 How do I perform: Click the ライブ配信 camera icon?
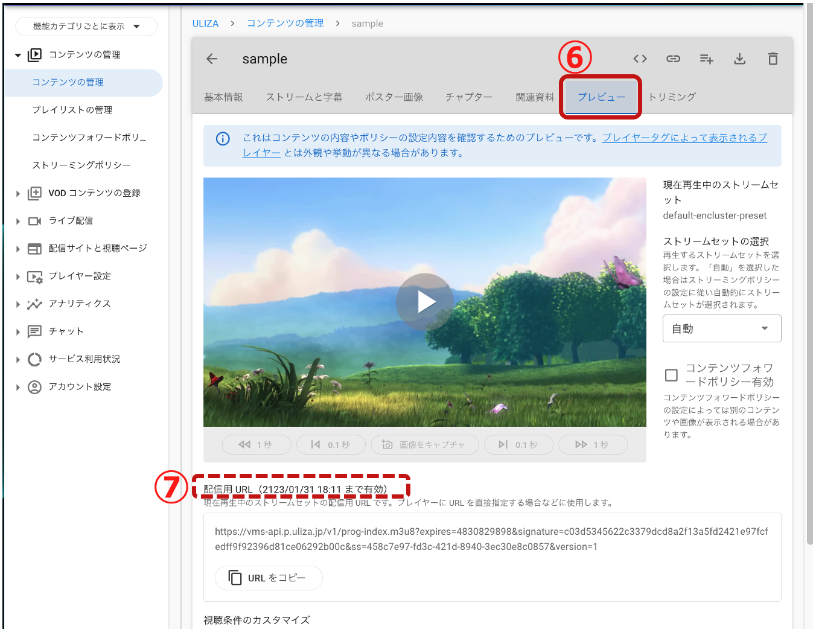[x=34, y=221]
